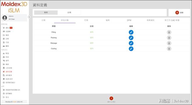Open the chart-icon dashboard item in sidebar
The width and height of the screenshot is (192, 105).
[x=6, y=46]
